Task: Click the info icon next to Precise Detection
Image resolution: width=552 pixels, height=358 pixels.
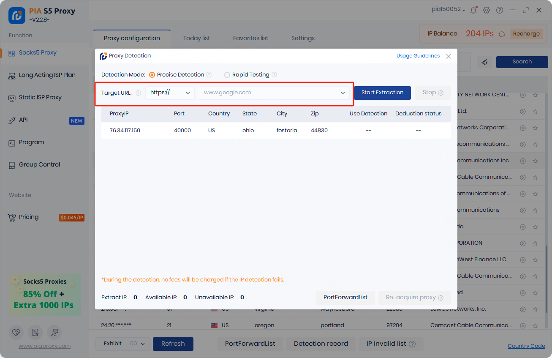Action: pyautogui.click(x=209, y=75)
